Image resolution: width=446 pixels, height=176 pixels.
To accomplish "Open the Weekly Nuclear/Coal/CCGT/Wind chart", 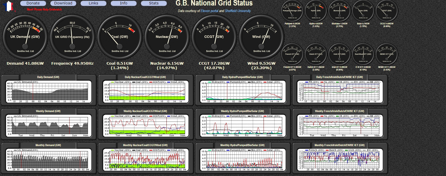I will [x=146, y=125].
